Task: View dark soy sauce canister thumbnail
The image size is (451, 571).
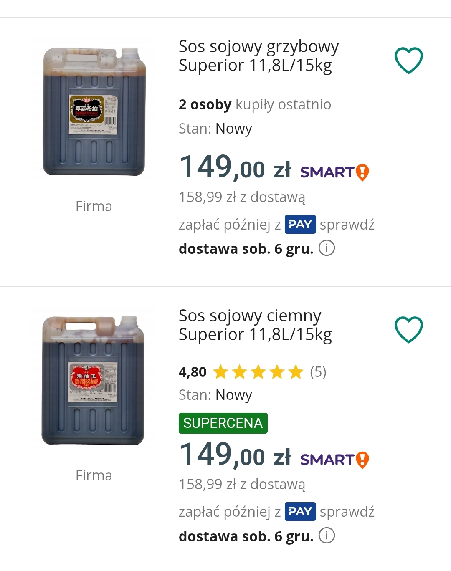Action: 93,380
